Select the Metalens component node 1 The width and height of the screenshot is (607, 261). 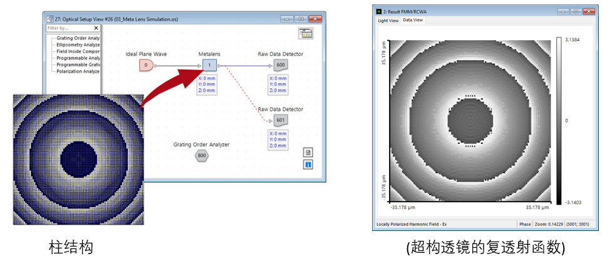click(209, 65)
